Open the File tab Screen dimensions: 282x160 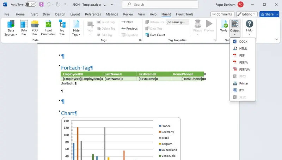pos(7,14)
